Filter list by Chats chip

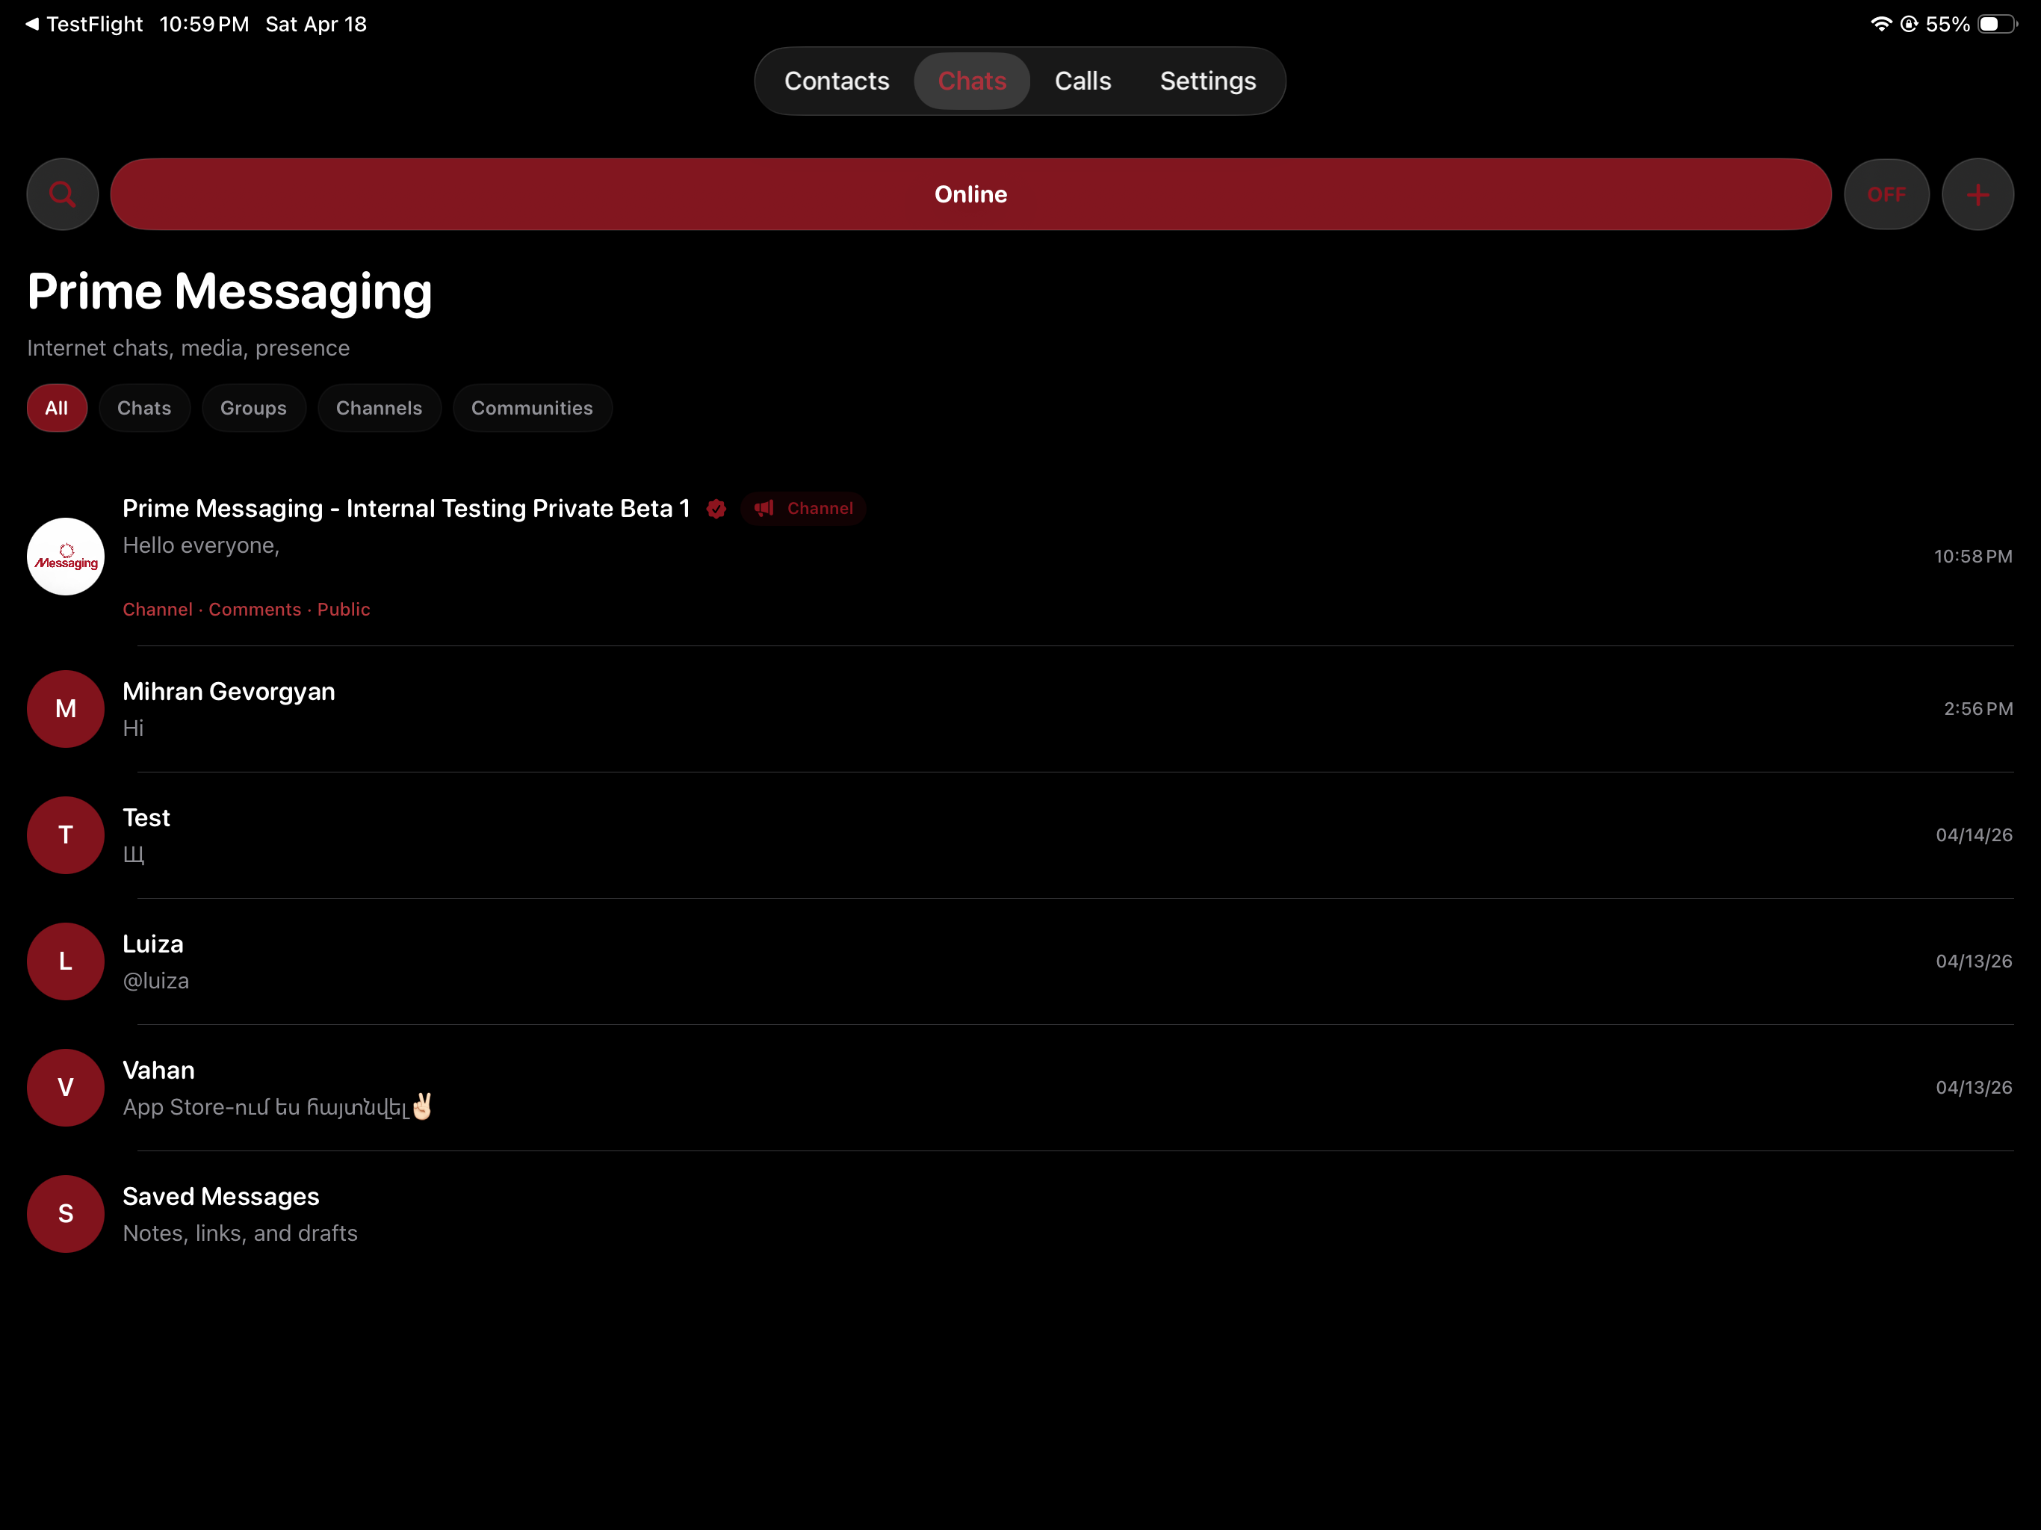[144, 408]
